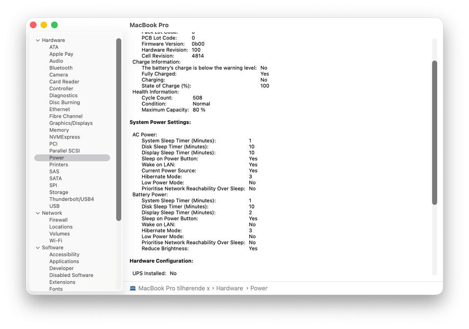Select Audio in the sidebar
Viewport: 469px width, 329px height.
coord(56,61)
